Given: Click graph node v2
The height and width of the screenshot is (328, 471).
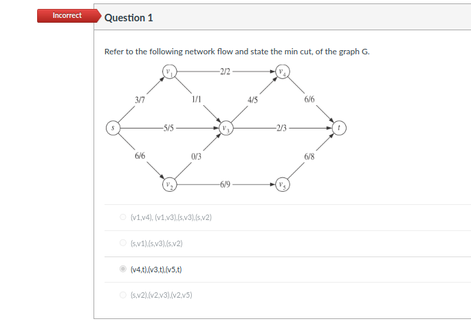Looking at the screenshot, I should [x=170, y=184].
